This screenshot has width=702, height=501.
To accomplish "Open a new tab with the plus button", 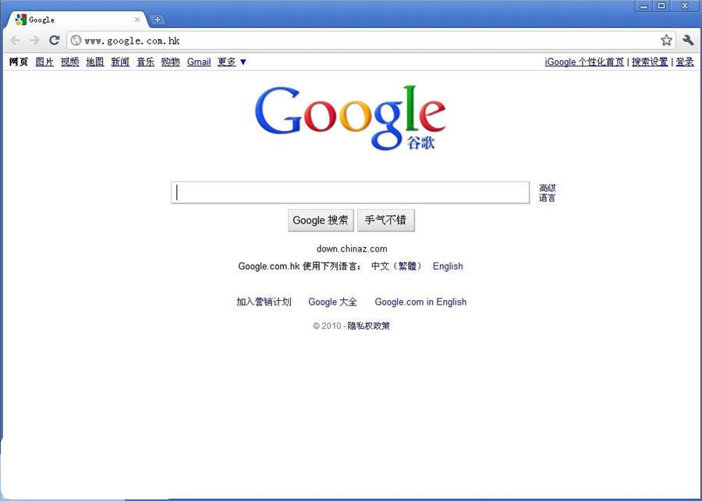I will click(x=157, y=19).
